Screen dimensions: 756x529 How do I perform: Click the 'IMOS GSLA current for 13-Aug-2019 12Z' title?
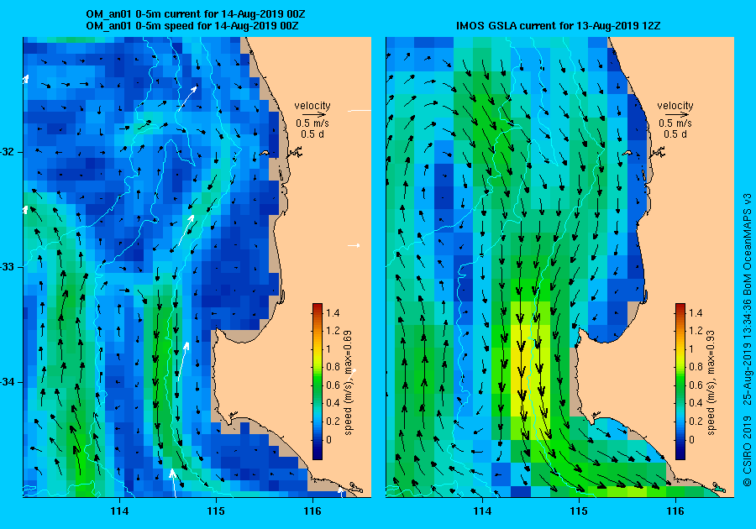point(558,25)
